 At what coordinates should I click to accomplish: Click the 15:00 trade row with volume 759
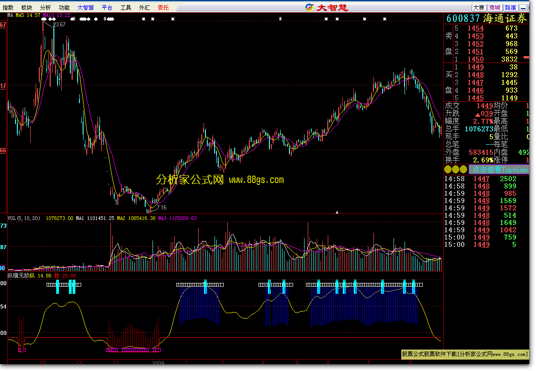pyautogui.click(x=480, y=237)
